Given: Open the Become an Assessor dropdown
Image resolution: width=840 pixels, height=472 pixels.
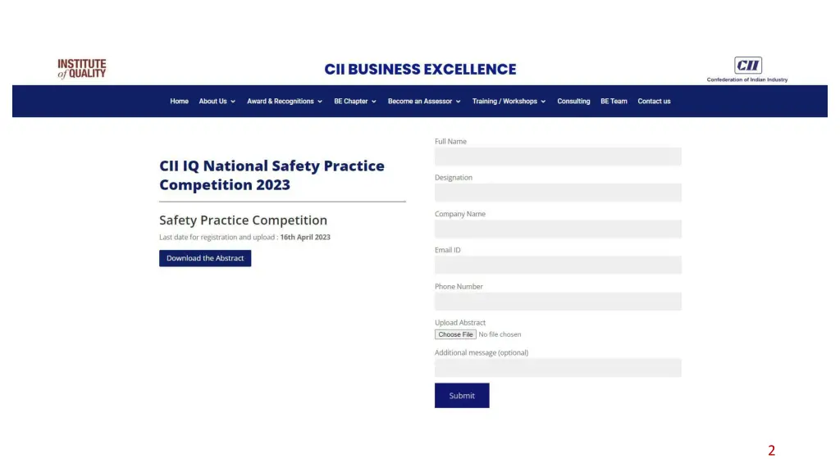Looking at the screenshot, I should (x=424, y=101).
